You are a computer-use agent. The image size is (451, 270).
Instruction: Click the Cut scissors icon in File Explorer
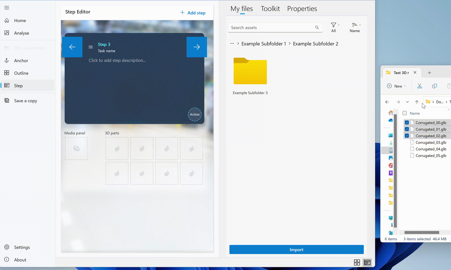420,86
